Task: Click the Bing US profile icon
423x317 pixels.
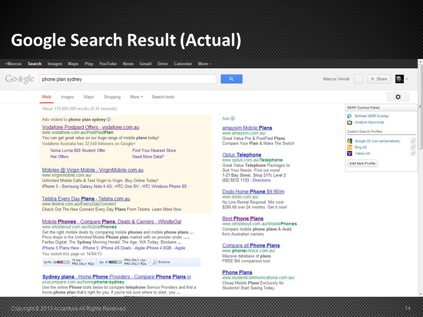Action: click(349, 147)
